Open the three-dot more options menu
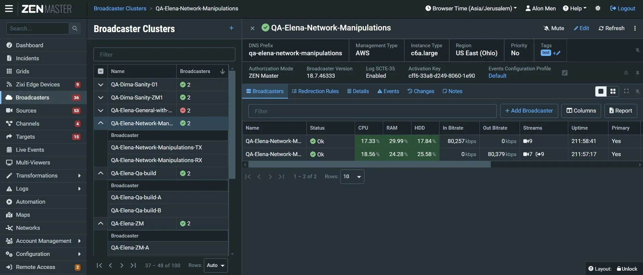 point(635,28)
